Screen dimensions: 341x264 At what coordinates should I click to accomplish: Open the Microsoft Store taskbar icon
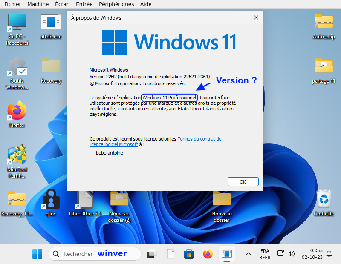point(189,254)
